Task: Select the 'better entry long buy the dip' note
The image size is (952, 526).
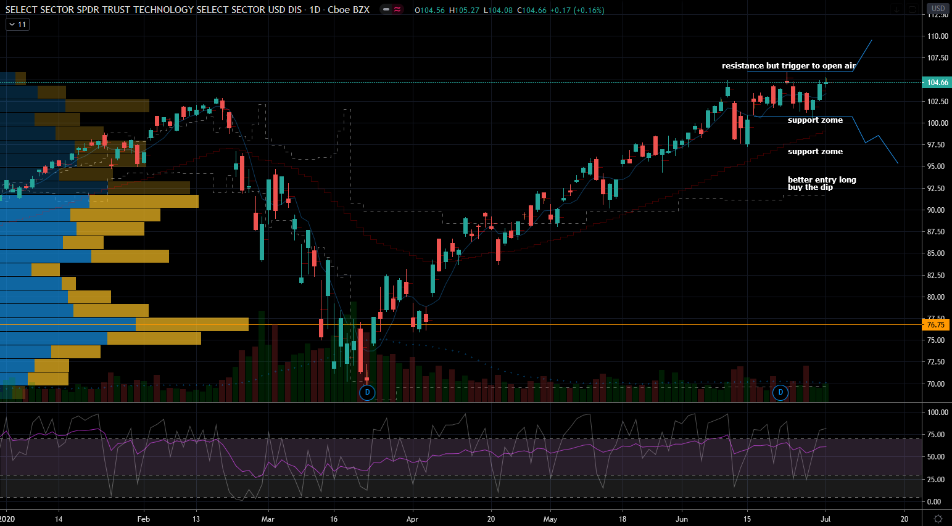Action: tap(822, 184)
